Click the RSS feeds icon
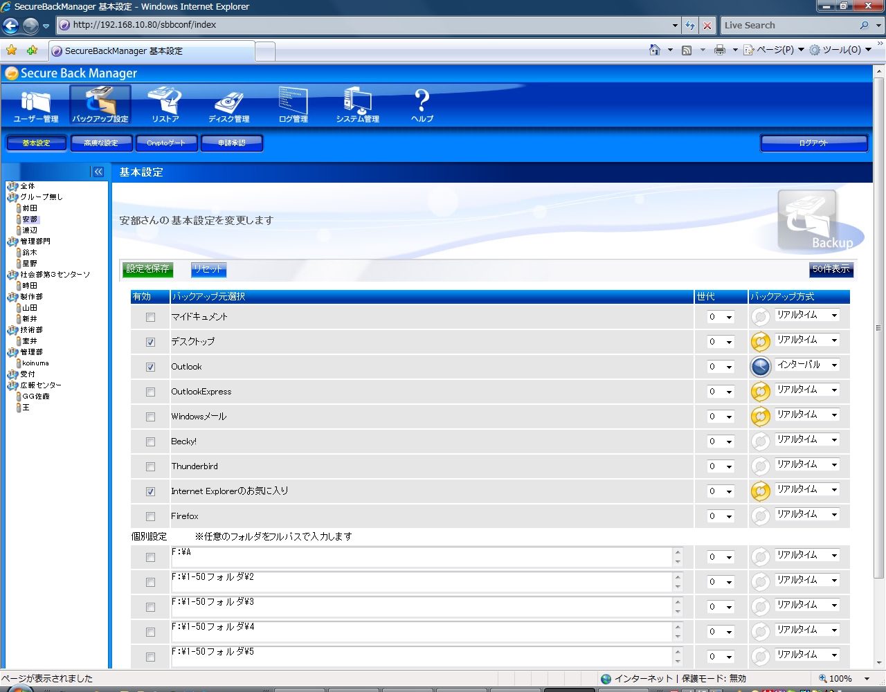This screenshot has height=692, width=886. [x=687, y=50]
